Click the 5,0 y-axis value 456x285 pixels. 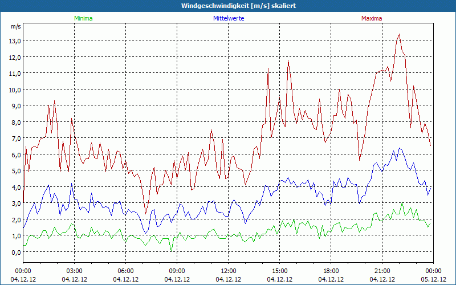pyautogui.click(x=17, y=170)
